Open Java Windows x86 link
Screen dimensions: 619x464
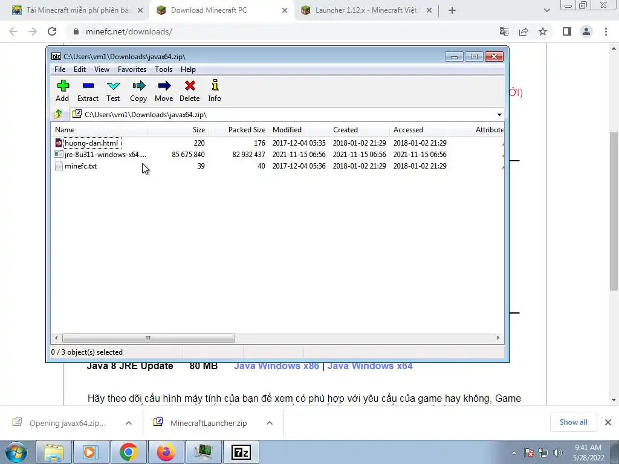point(276,367)
